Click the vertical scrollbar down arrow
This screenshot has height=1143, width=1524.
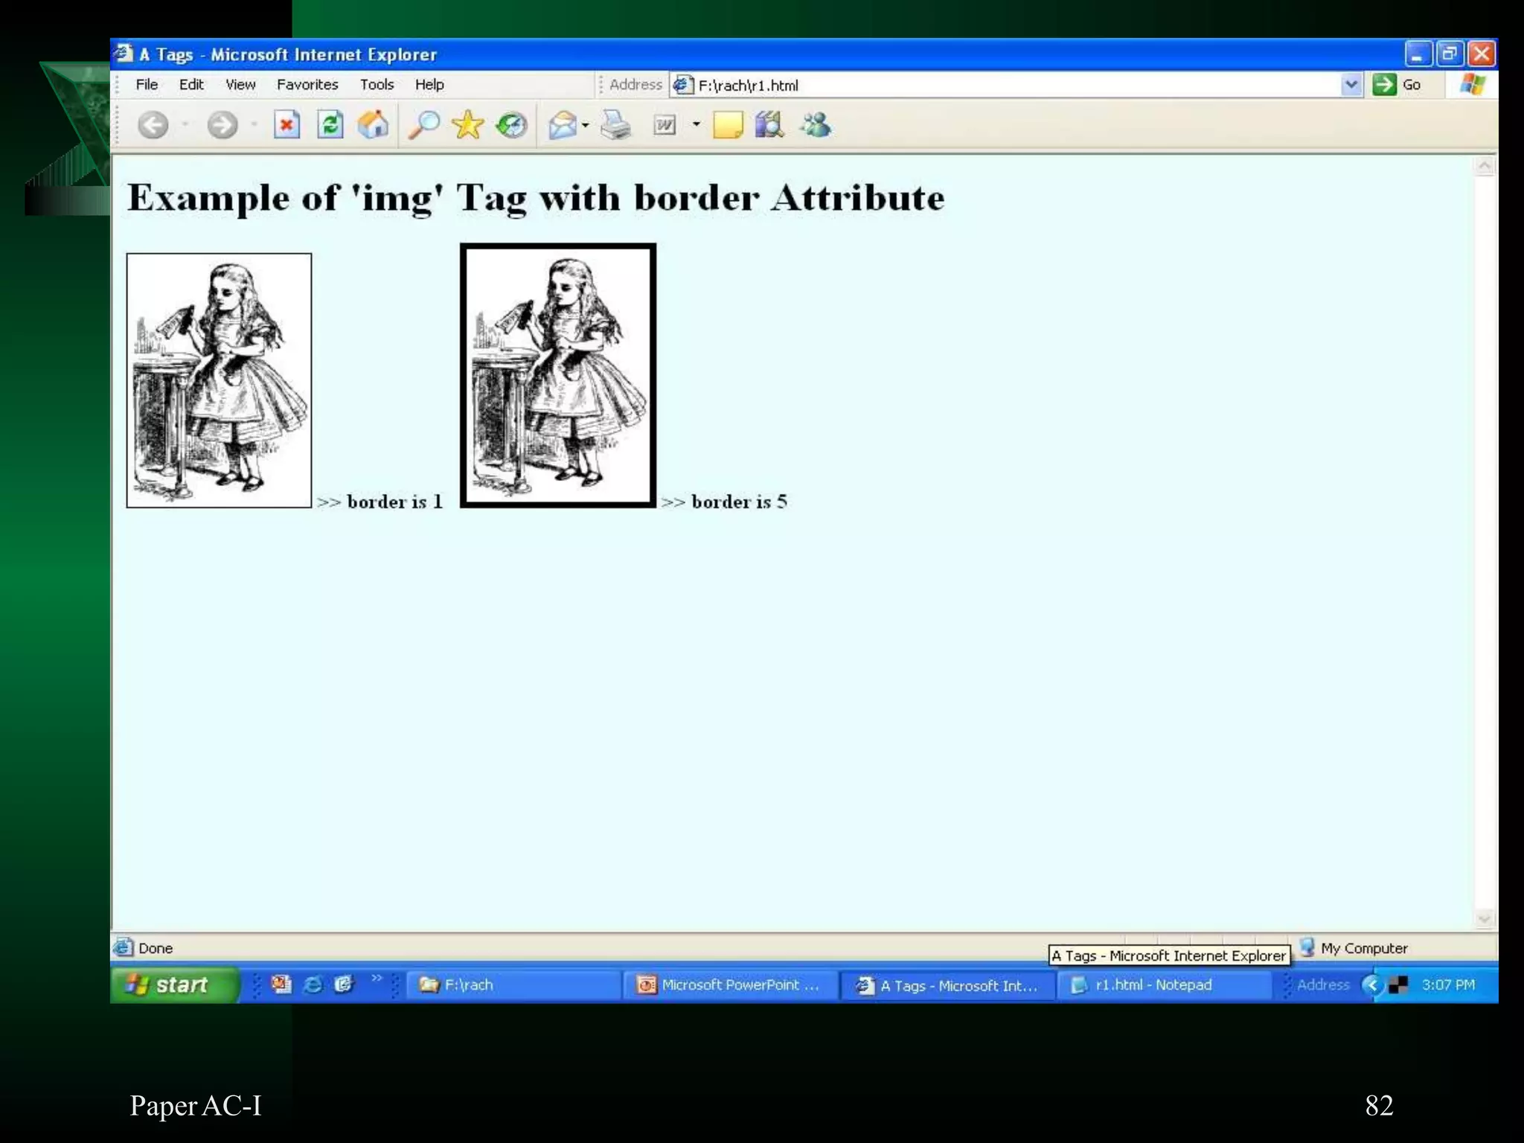pyautogui.click(x=1484, y=919)
